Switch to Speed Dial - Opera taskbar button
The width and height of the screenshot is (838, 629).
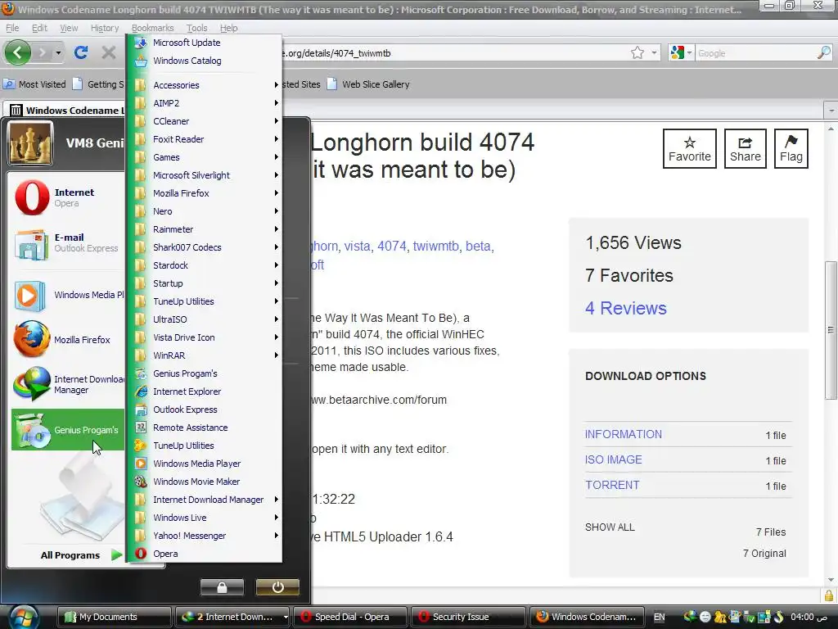[350, 617]
